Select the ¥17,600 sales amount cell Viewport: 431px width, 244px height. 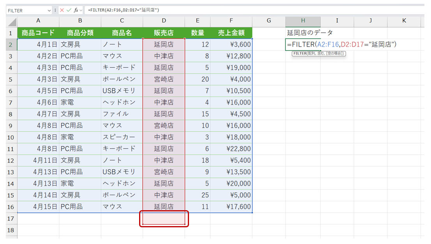pyautogui.click(x=231, y=207)
